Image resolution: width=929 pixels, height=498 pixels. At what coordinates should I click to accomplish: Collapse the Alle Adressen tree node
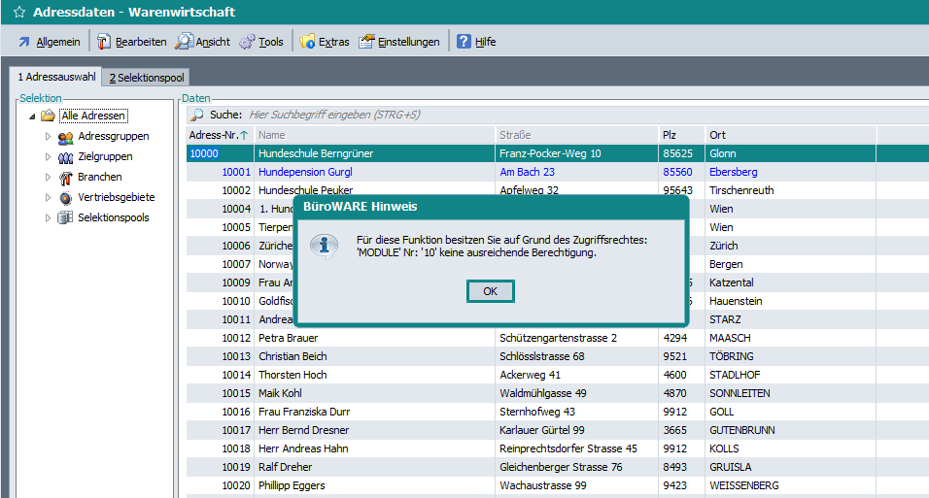(x=32, y=116)
